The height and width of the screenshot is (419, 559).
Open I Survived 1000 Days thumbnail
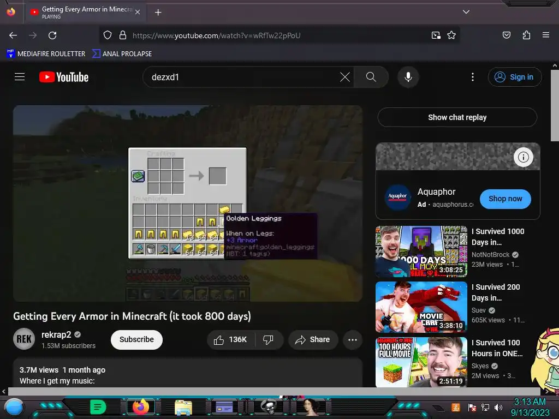click(x=421, y=252)
